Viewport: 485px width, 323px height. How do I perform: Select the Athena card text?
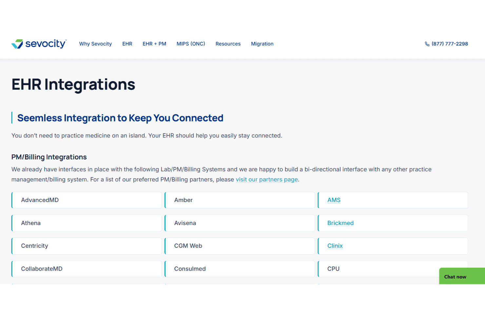pos(31,223)
